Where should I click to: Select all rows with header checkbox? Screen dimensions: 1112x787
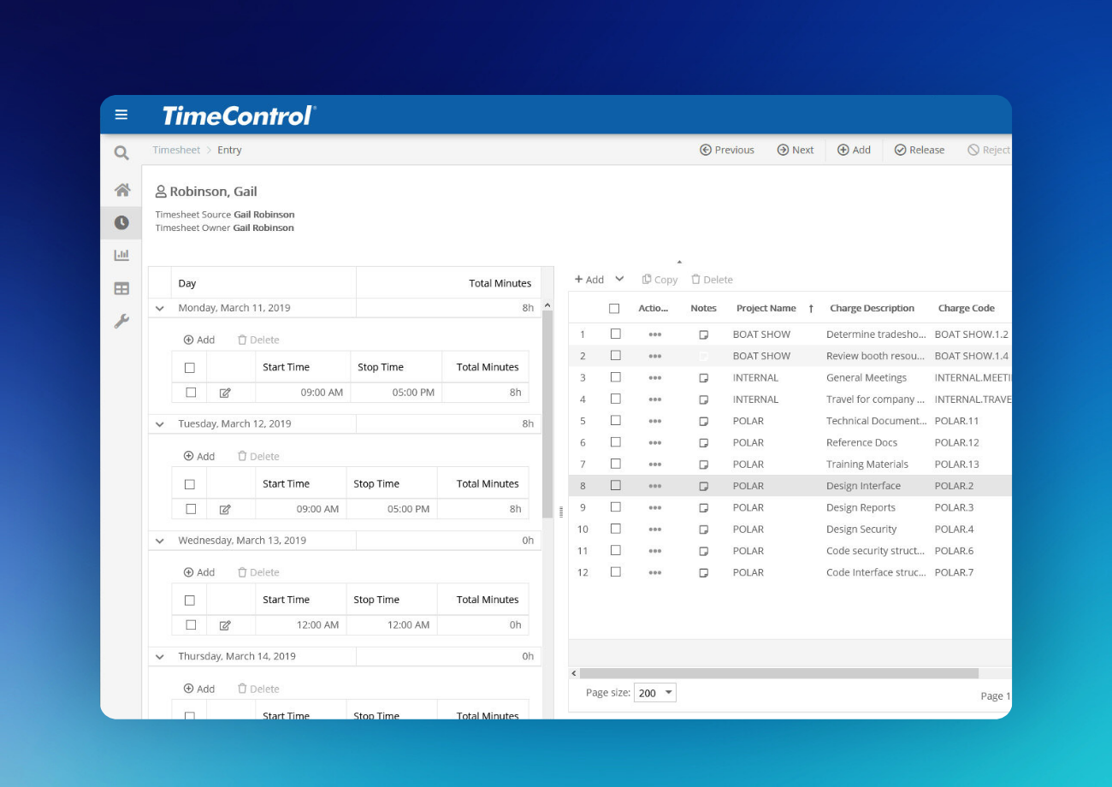(613, 308)
